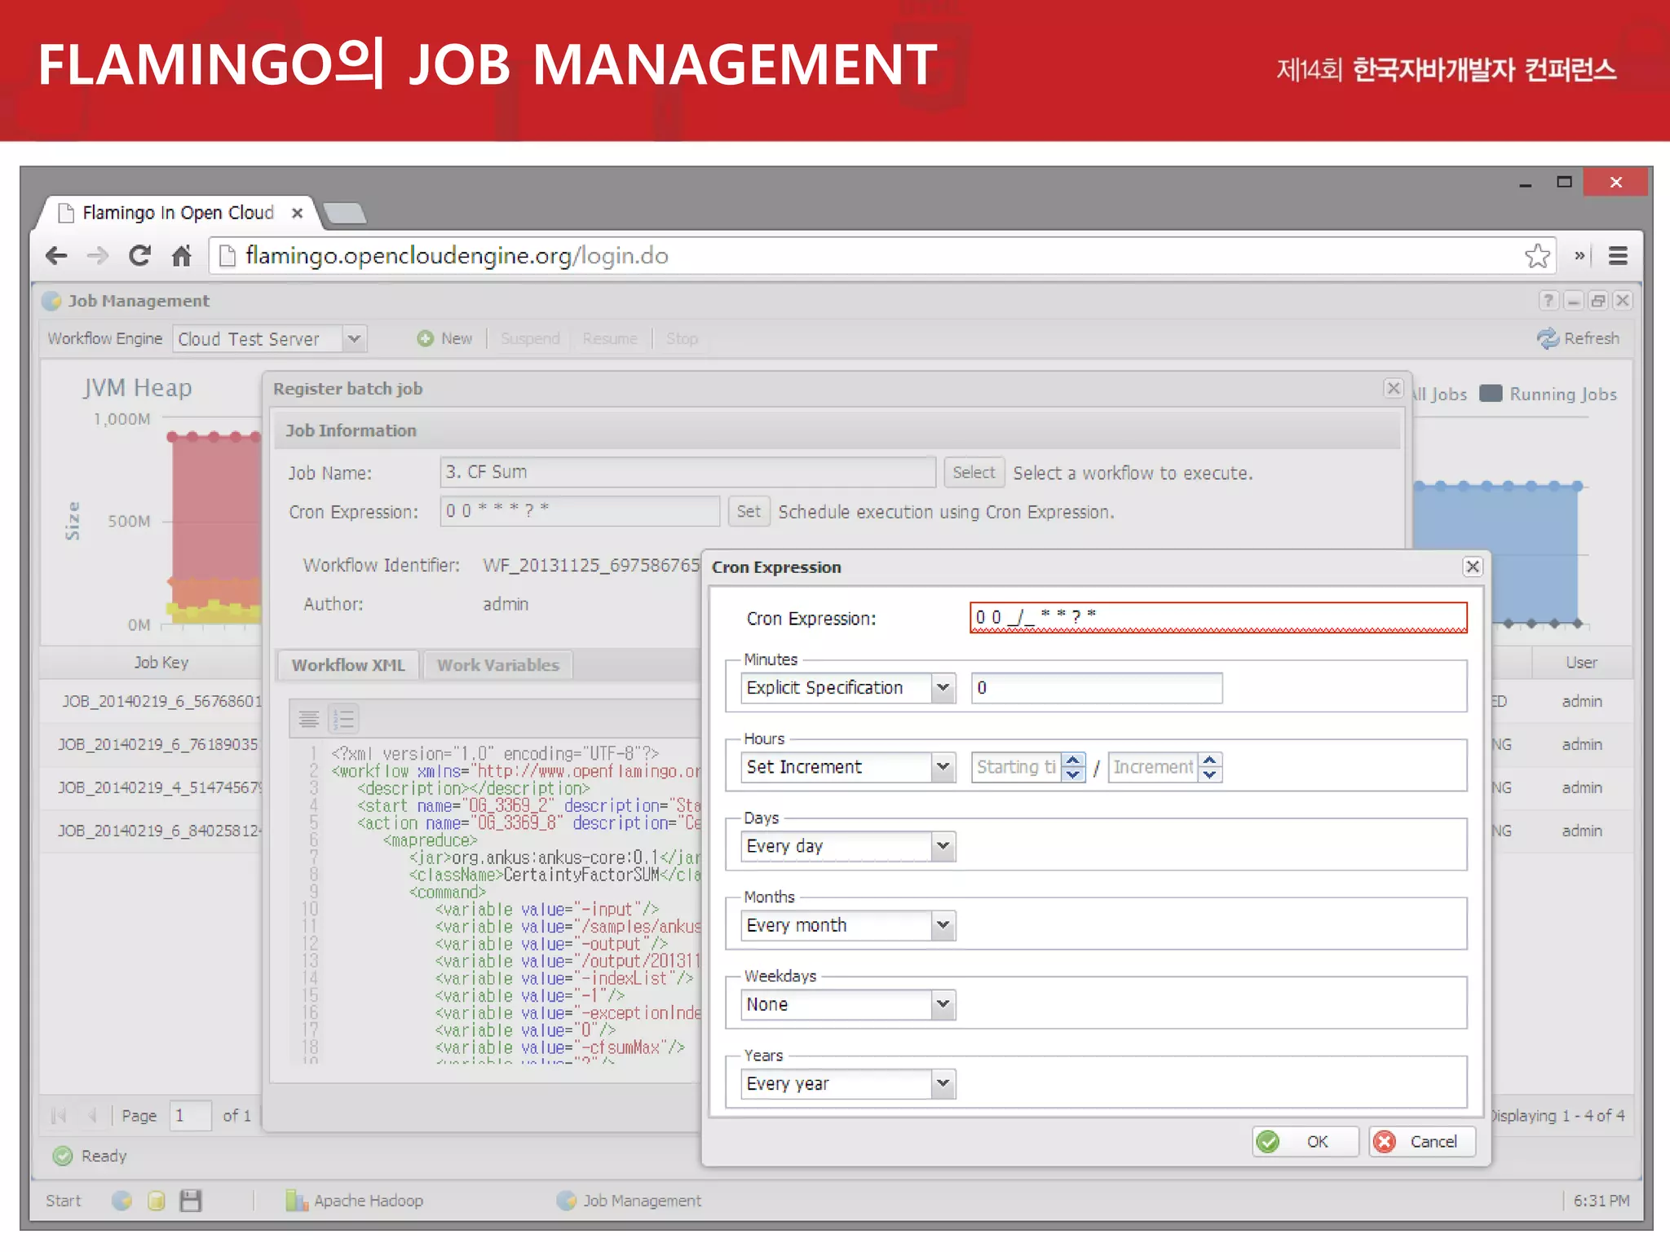
Task: Switch to the Work Variables tab
Action: pos(498,665)
